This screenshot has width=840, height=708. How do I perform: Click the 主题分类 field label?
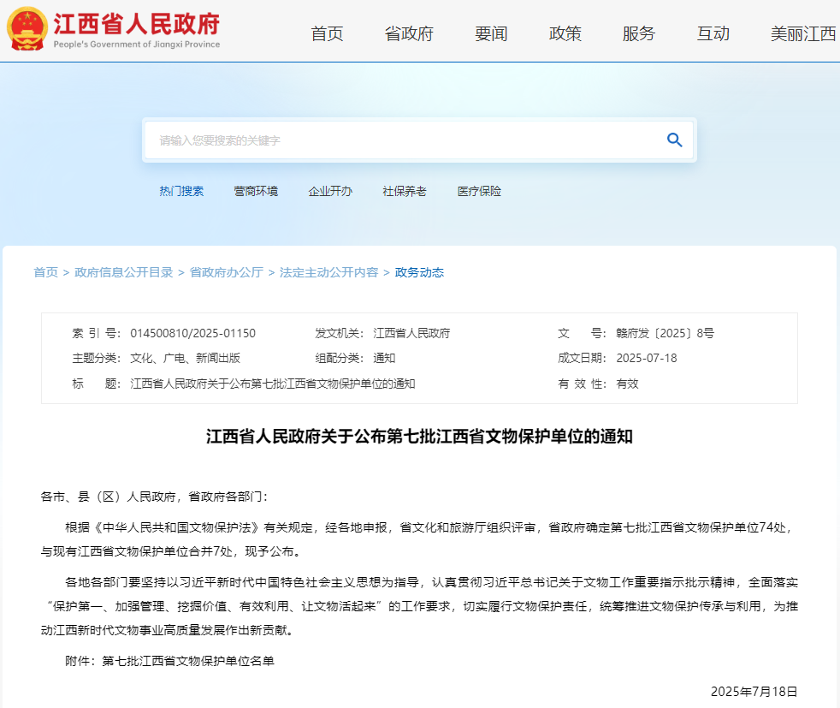pos(96,358)
